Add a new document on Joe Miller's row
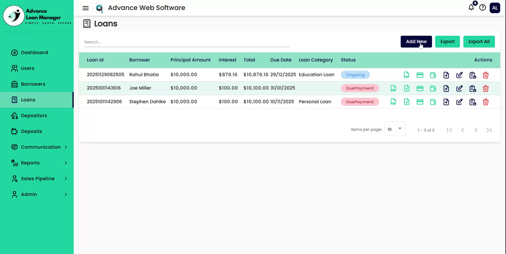 407,89
